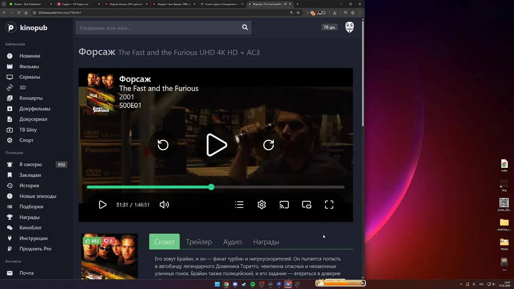Skip forward with the circular arrow
Image resolution: width=514 pixels, height=289 pixels.
tap(269, 145)
